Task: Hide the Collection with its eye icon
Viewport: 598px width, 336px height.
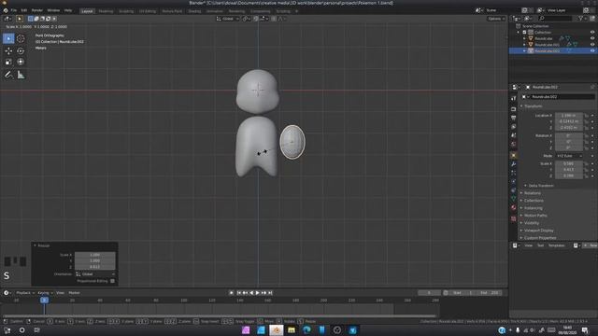Action: (x=592, y=33)
